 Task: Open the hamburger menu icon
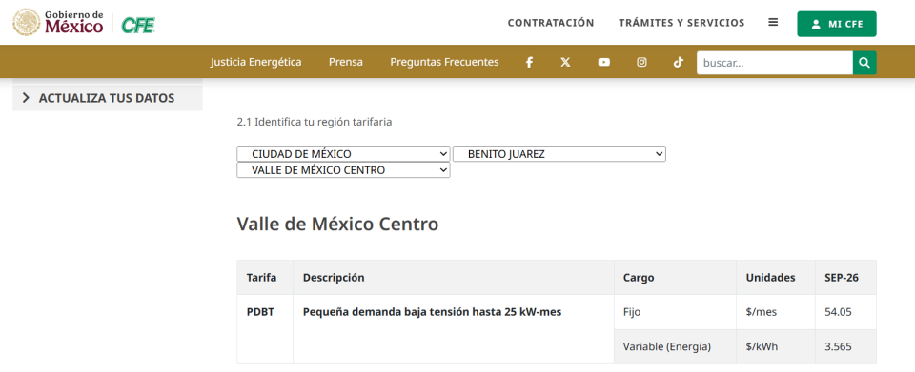773,22
